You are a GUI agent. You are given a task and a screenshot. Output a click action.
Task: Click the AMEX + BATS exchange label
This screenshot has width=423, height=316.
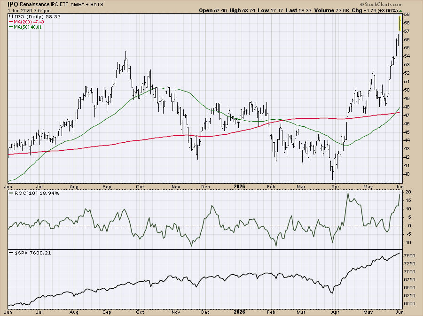point(86,5)
